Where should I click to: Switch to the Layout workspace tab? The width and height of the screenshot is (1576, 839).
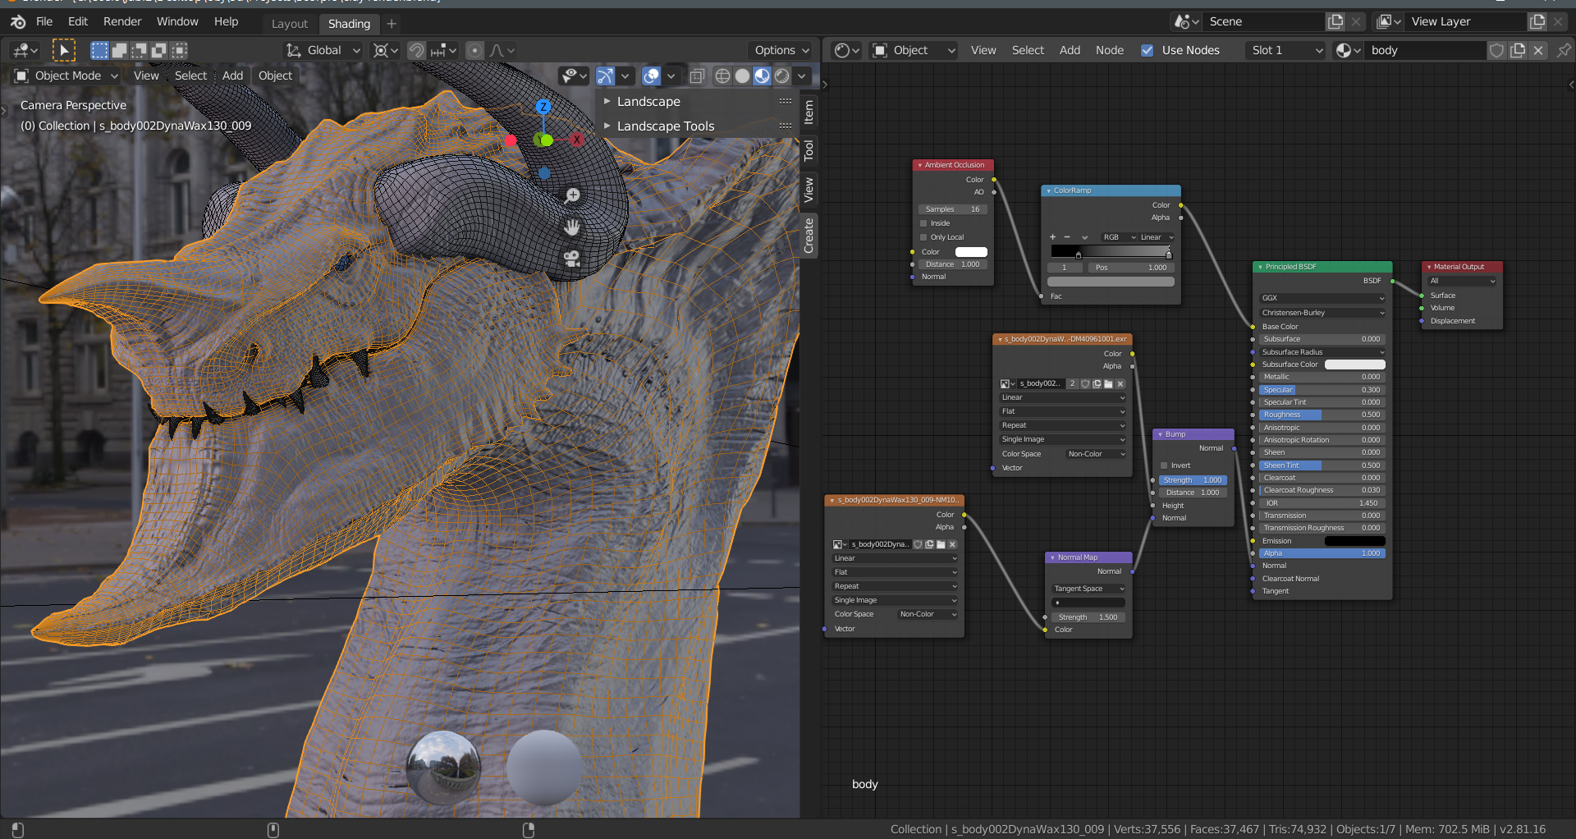(289, 22)
